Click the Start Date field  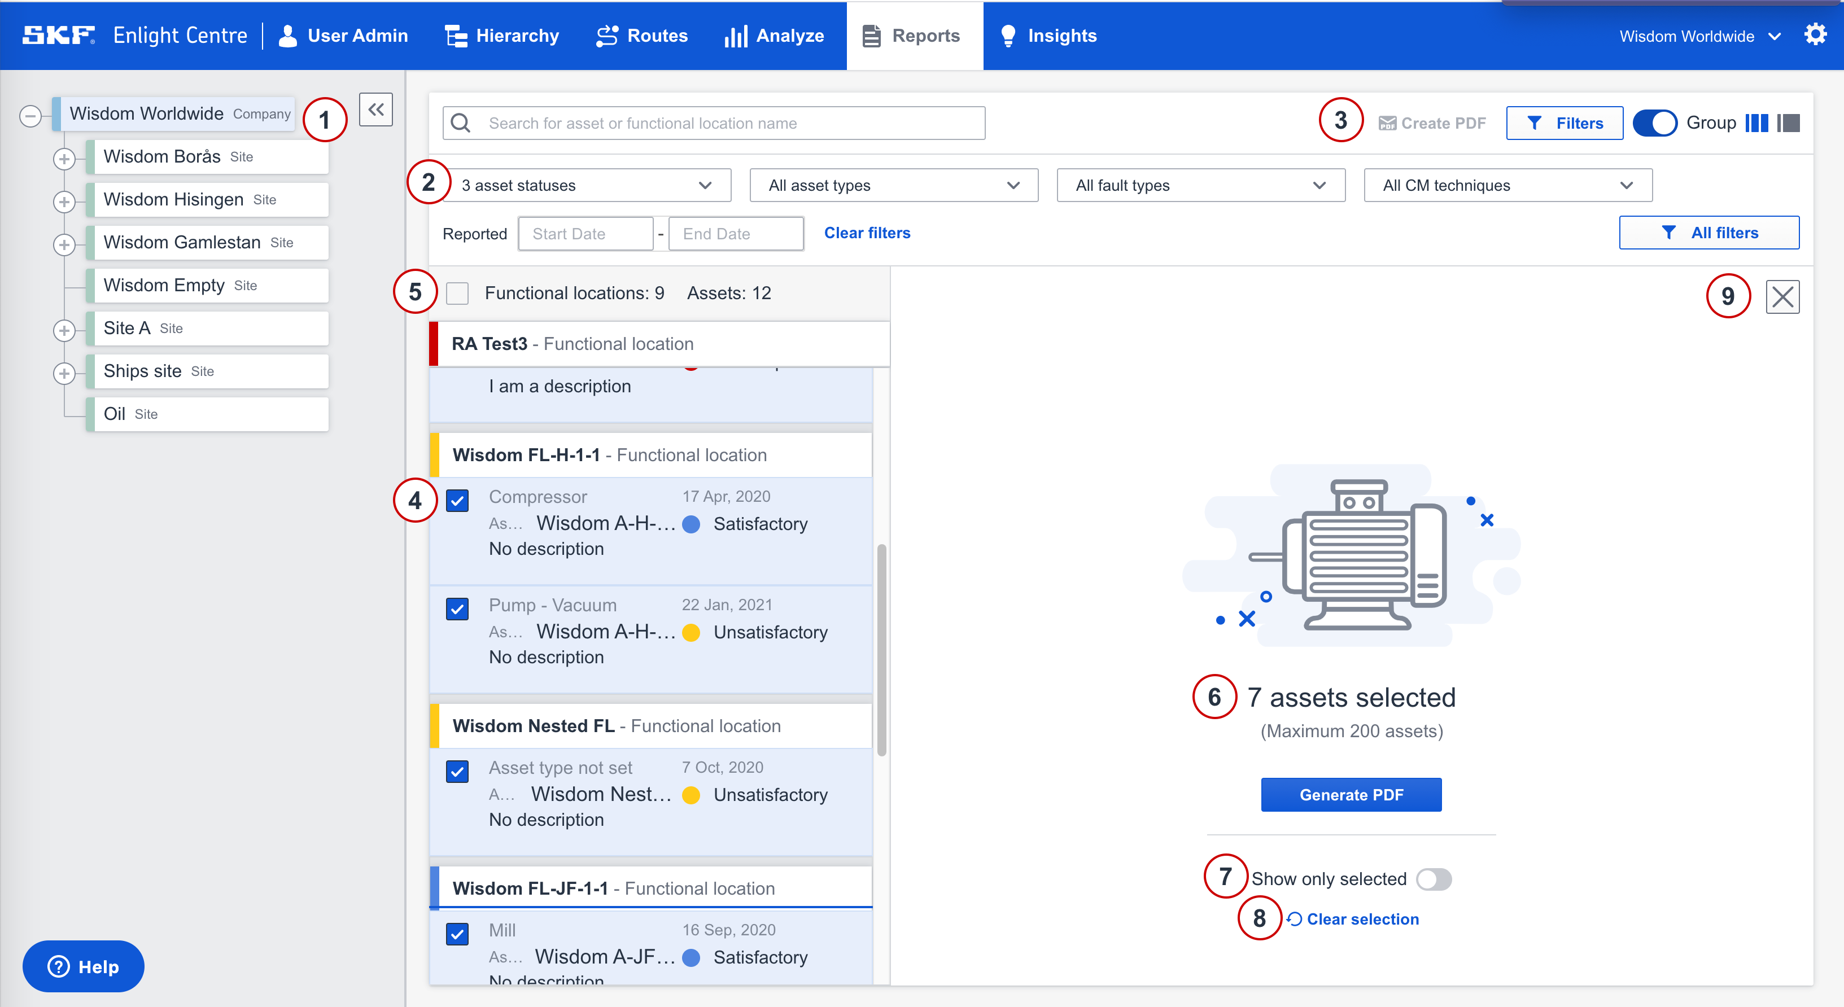click(585, 234)
